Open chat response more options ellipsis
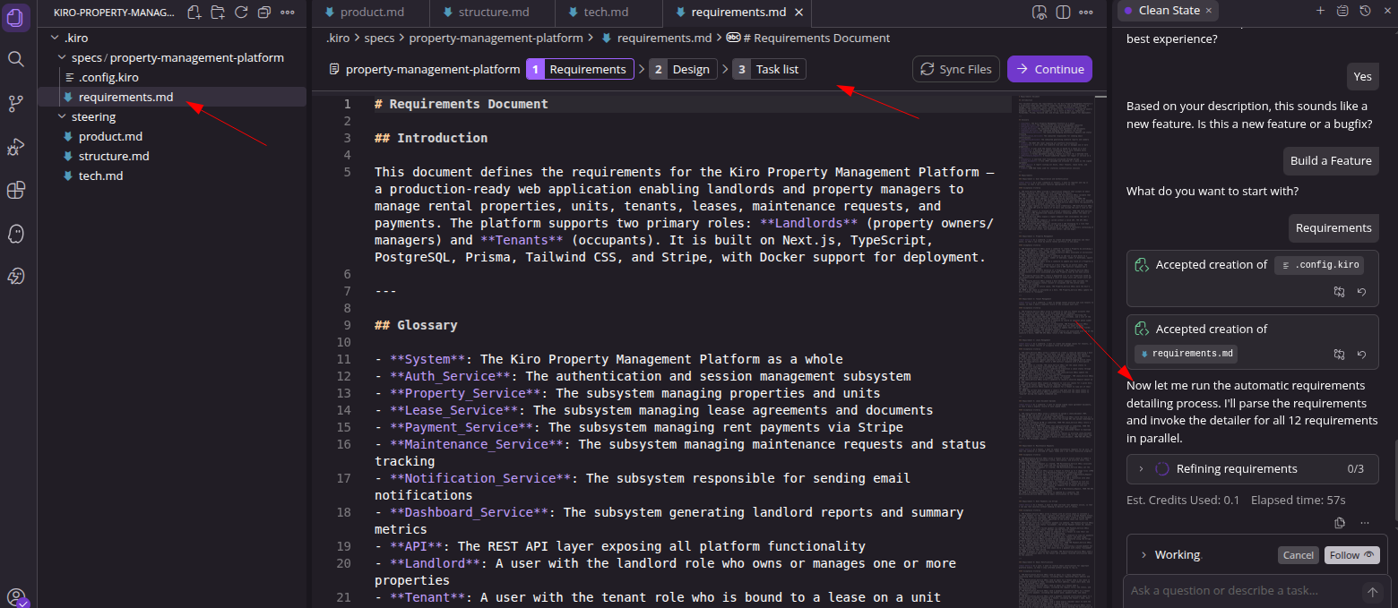The image size is (1398, 608). click(x=1365, y=522)
